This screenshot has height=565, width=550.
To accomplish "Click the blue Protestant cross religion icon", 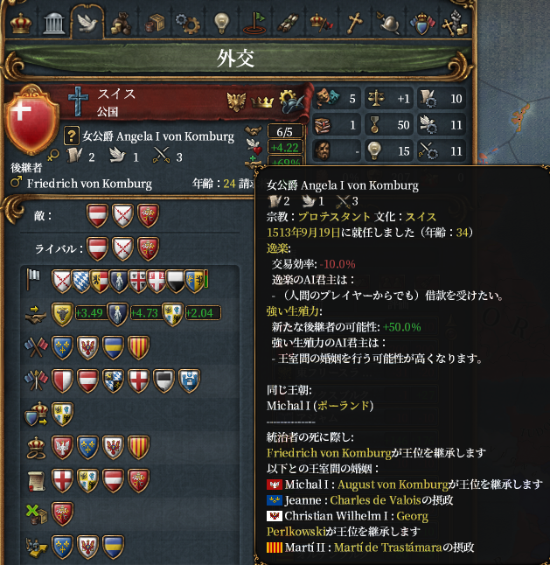I will pyautogui.click(x=78, y=101).
